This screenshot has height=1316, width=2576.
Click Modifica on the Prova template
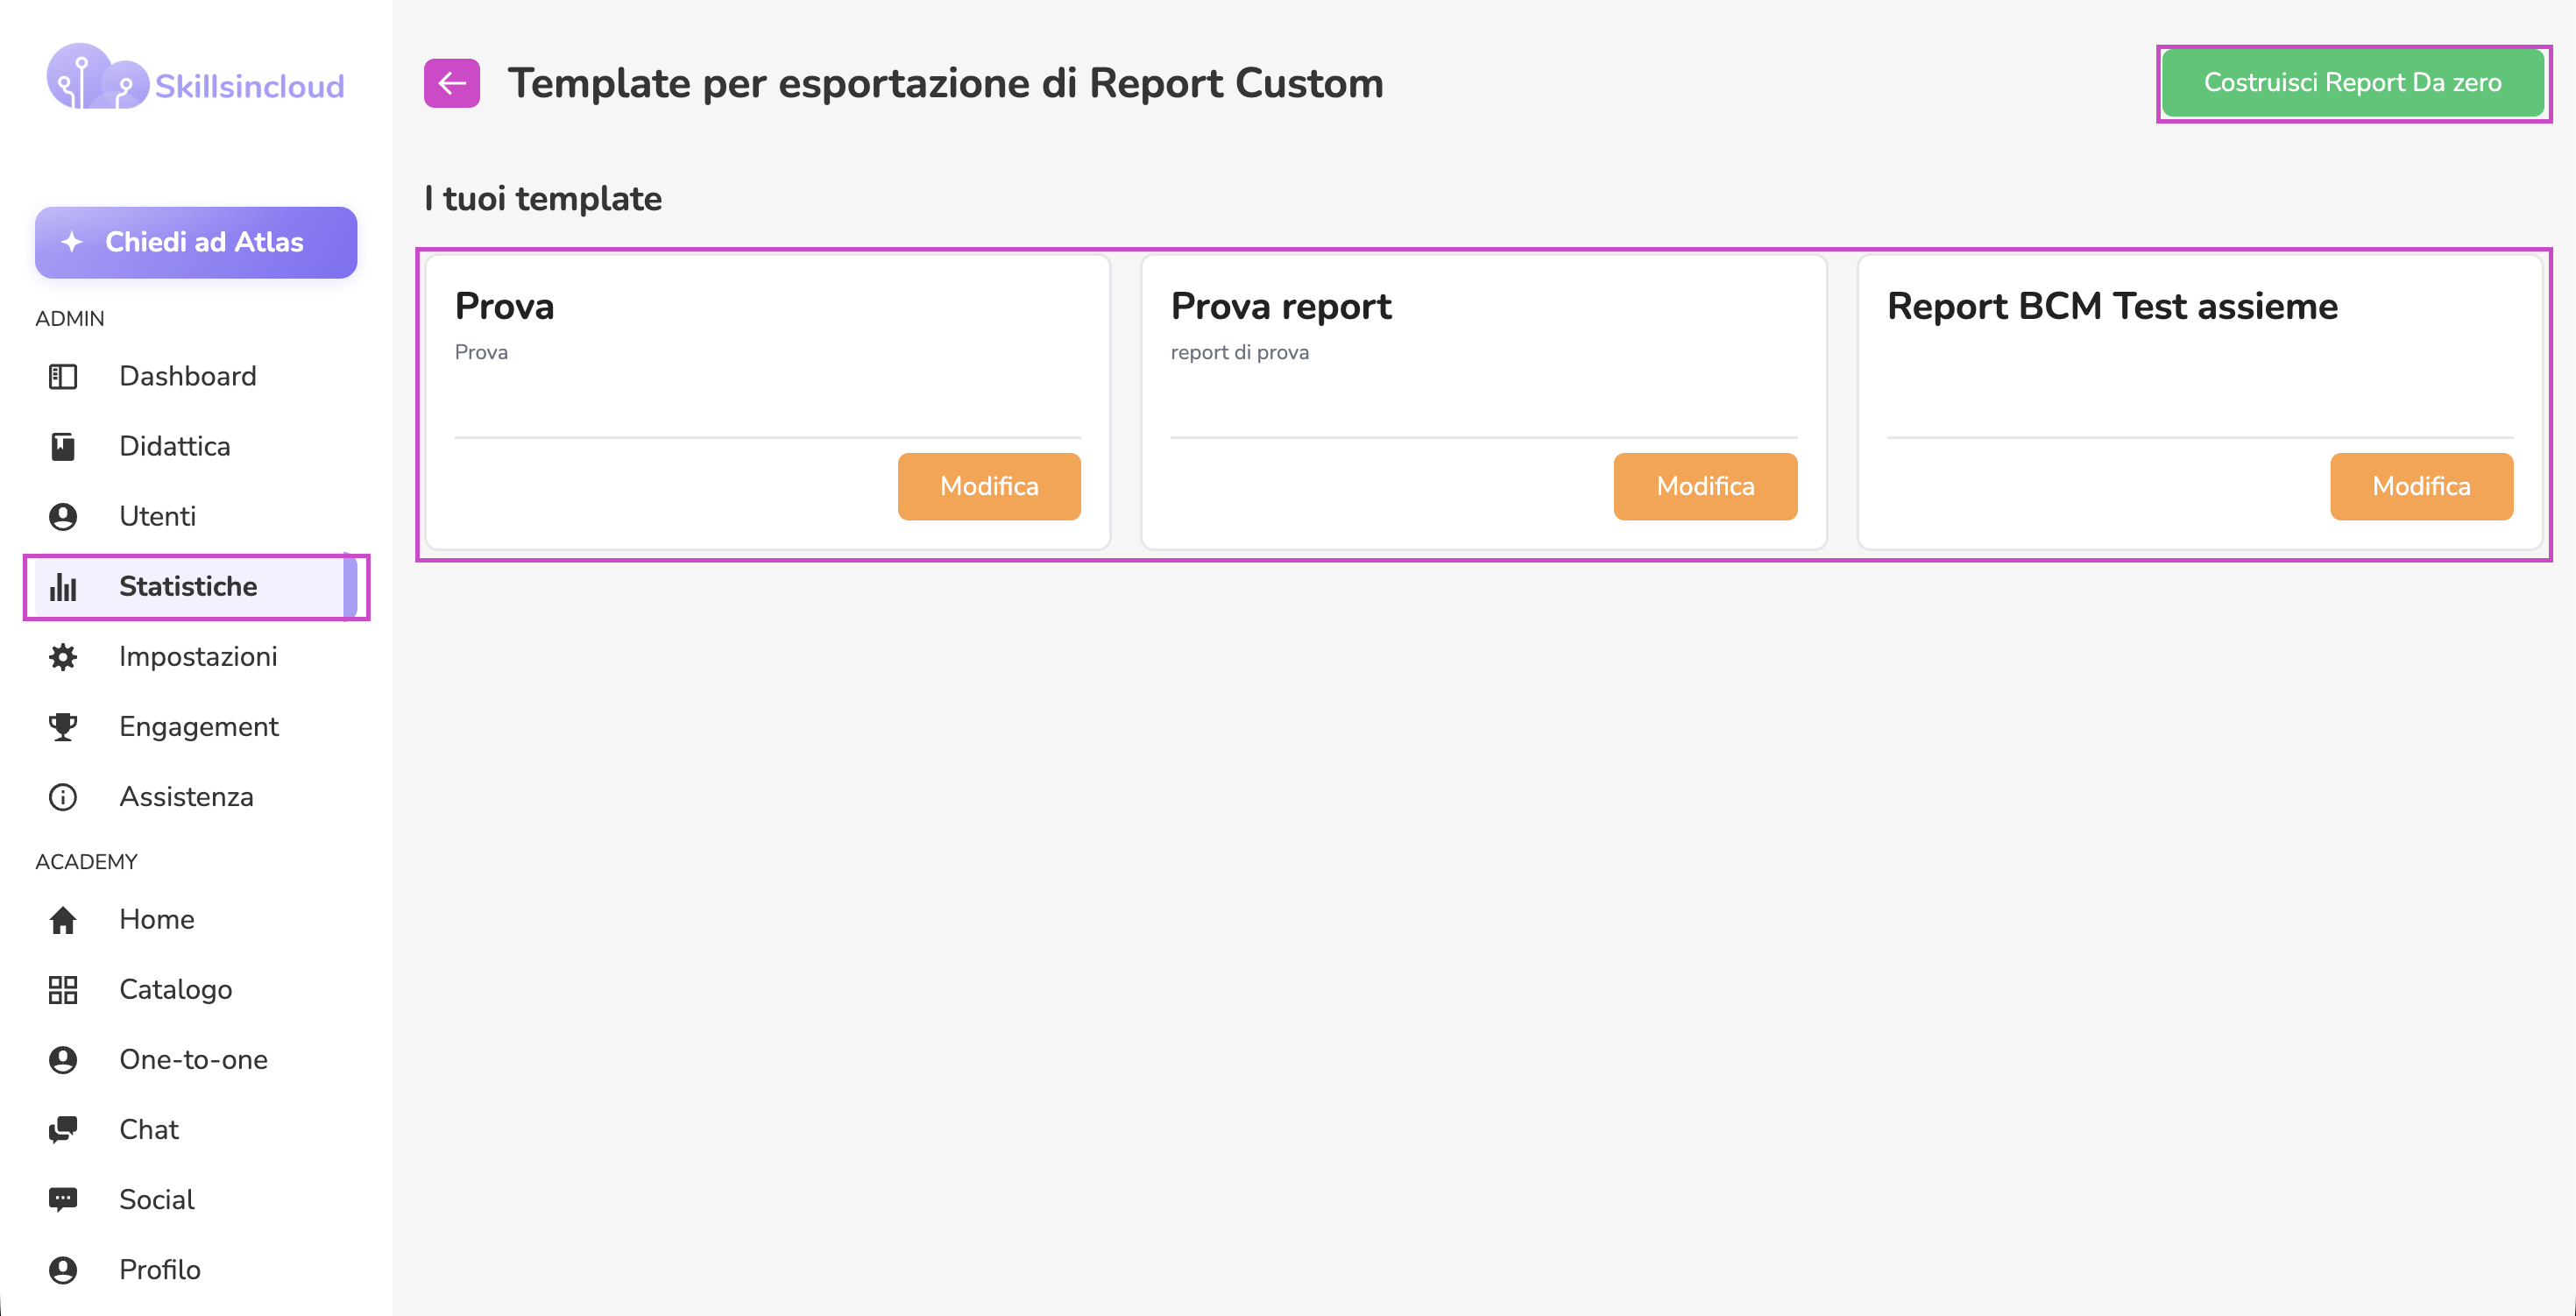[x=989, y=486]
